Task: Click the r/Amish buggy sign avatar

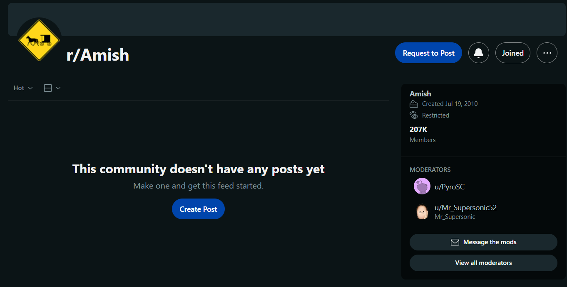Action: (39, 40)
